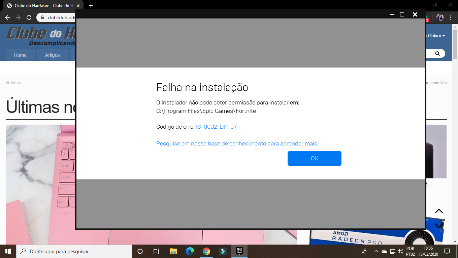Open the People icon in system tray
The image size is (458, 258).
(x=364, y=251)
